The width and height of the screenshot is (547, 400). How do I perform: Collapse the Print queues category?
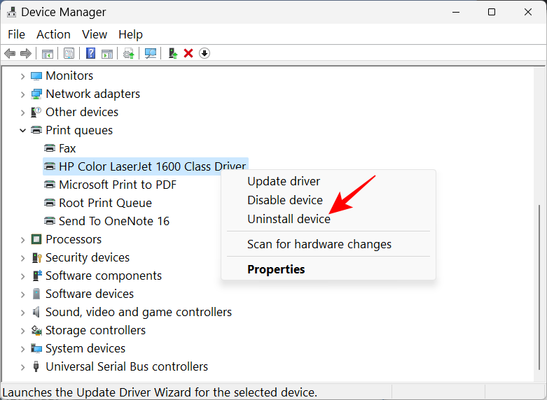[x=22, y=130]
